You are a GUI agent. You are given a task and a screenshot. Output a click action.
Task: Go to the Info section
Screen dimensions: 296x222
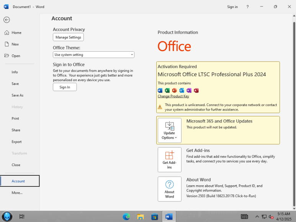click(15, 72)
